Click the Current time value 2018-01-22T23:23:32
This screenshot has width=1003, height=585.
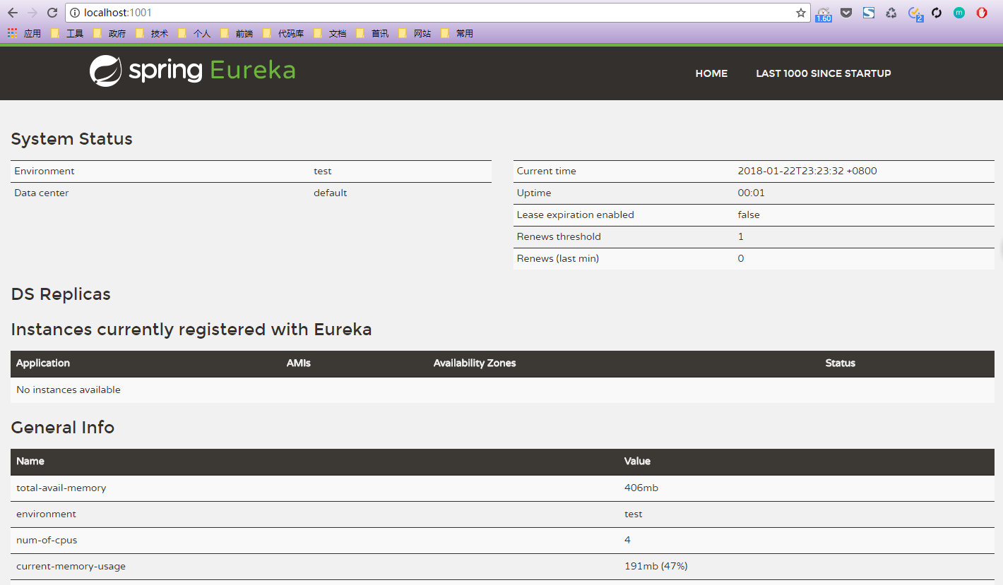(x=807, y=171)
